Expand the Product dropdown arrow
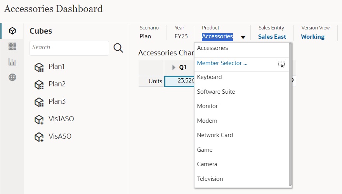The height and width of the screenshot is (194, 342). [243, 37]
